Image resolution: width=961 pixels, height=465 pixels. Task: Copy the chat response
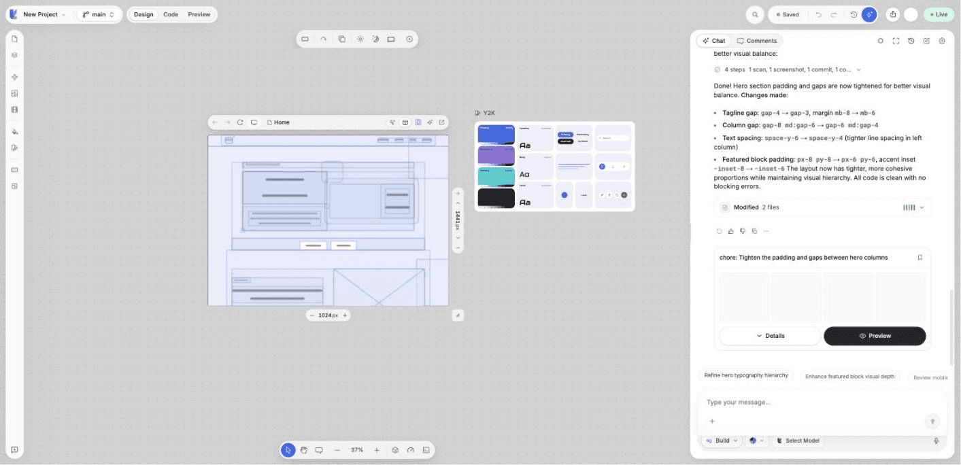(754, 231)
